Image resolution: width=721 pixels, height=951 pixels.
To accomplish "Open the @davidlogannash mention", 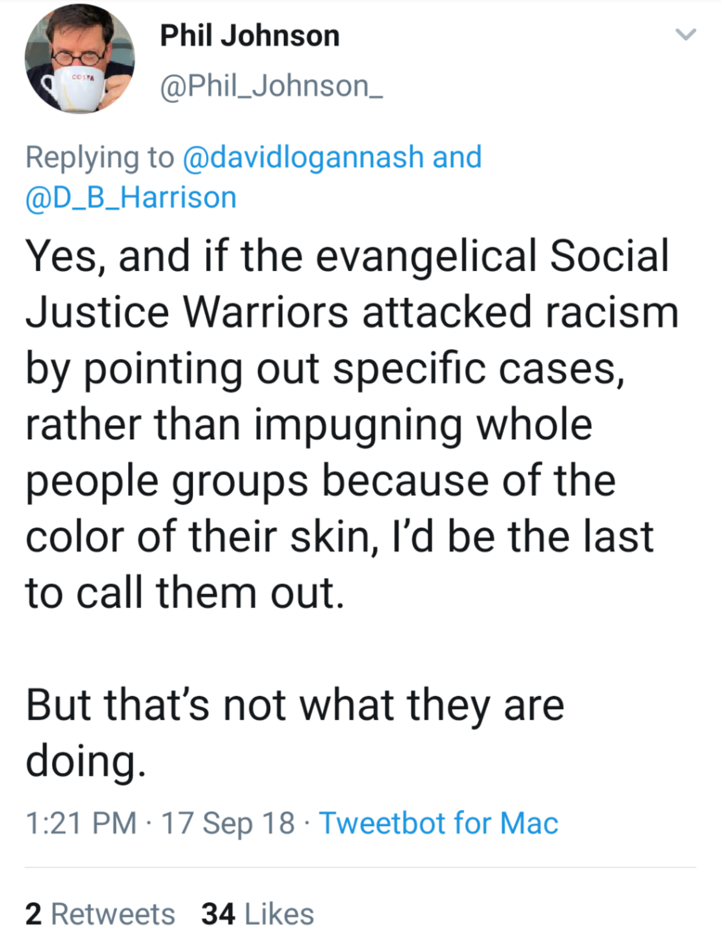I will (x=303, y=157).
